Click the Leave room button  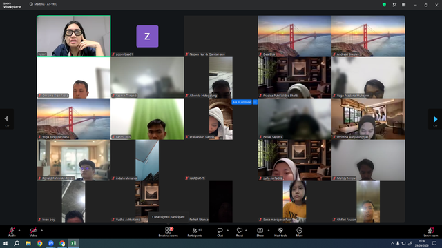click(431, 232)
